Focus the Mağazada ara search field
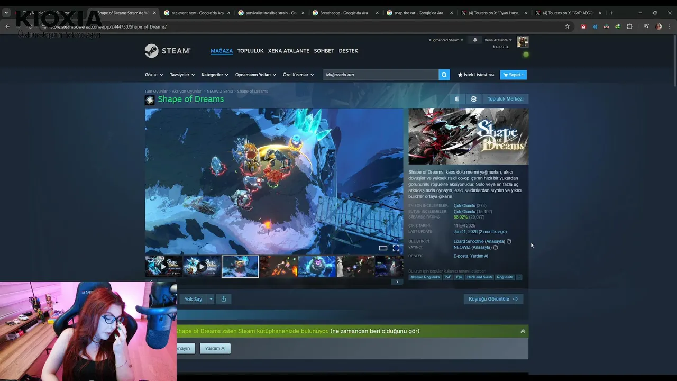The height and width of the screenshot is (381, 677). (x=381, y=75)
